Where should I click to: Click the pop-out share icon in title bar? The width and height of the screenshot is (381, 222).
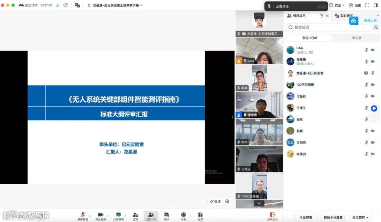(x=66, y=5)
